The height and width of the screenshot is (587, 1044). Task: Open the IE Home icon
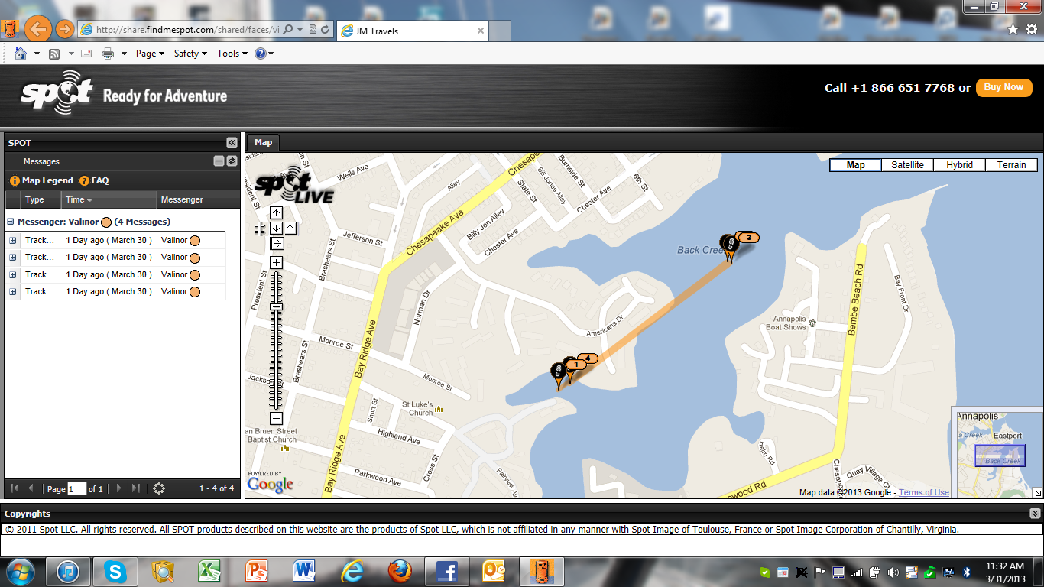tap(21, 54)
